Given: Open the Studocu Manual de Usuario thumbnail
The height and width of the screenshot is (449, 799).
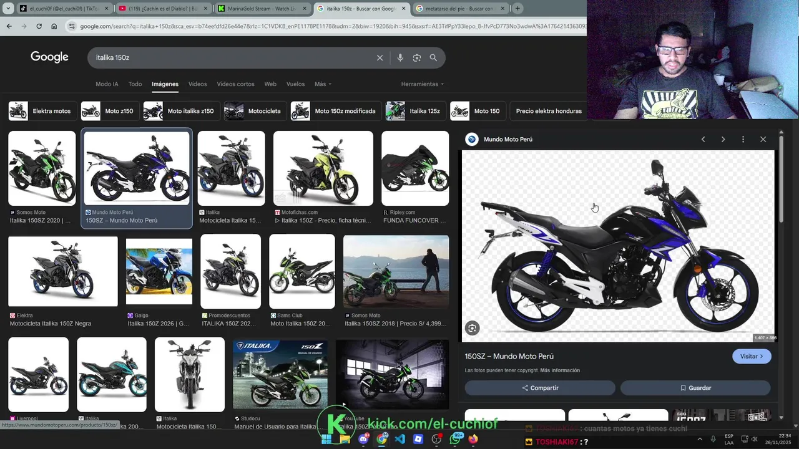Looking at the screenshot, I should [x=280, y=374].
